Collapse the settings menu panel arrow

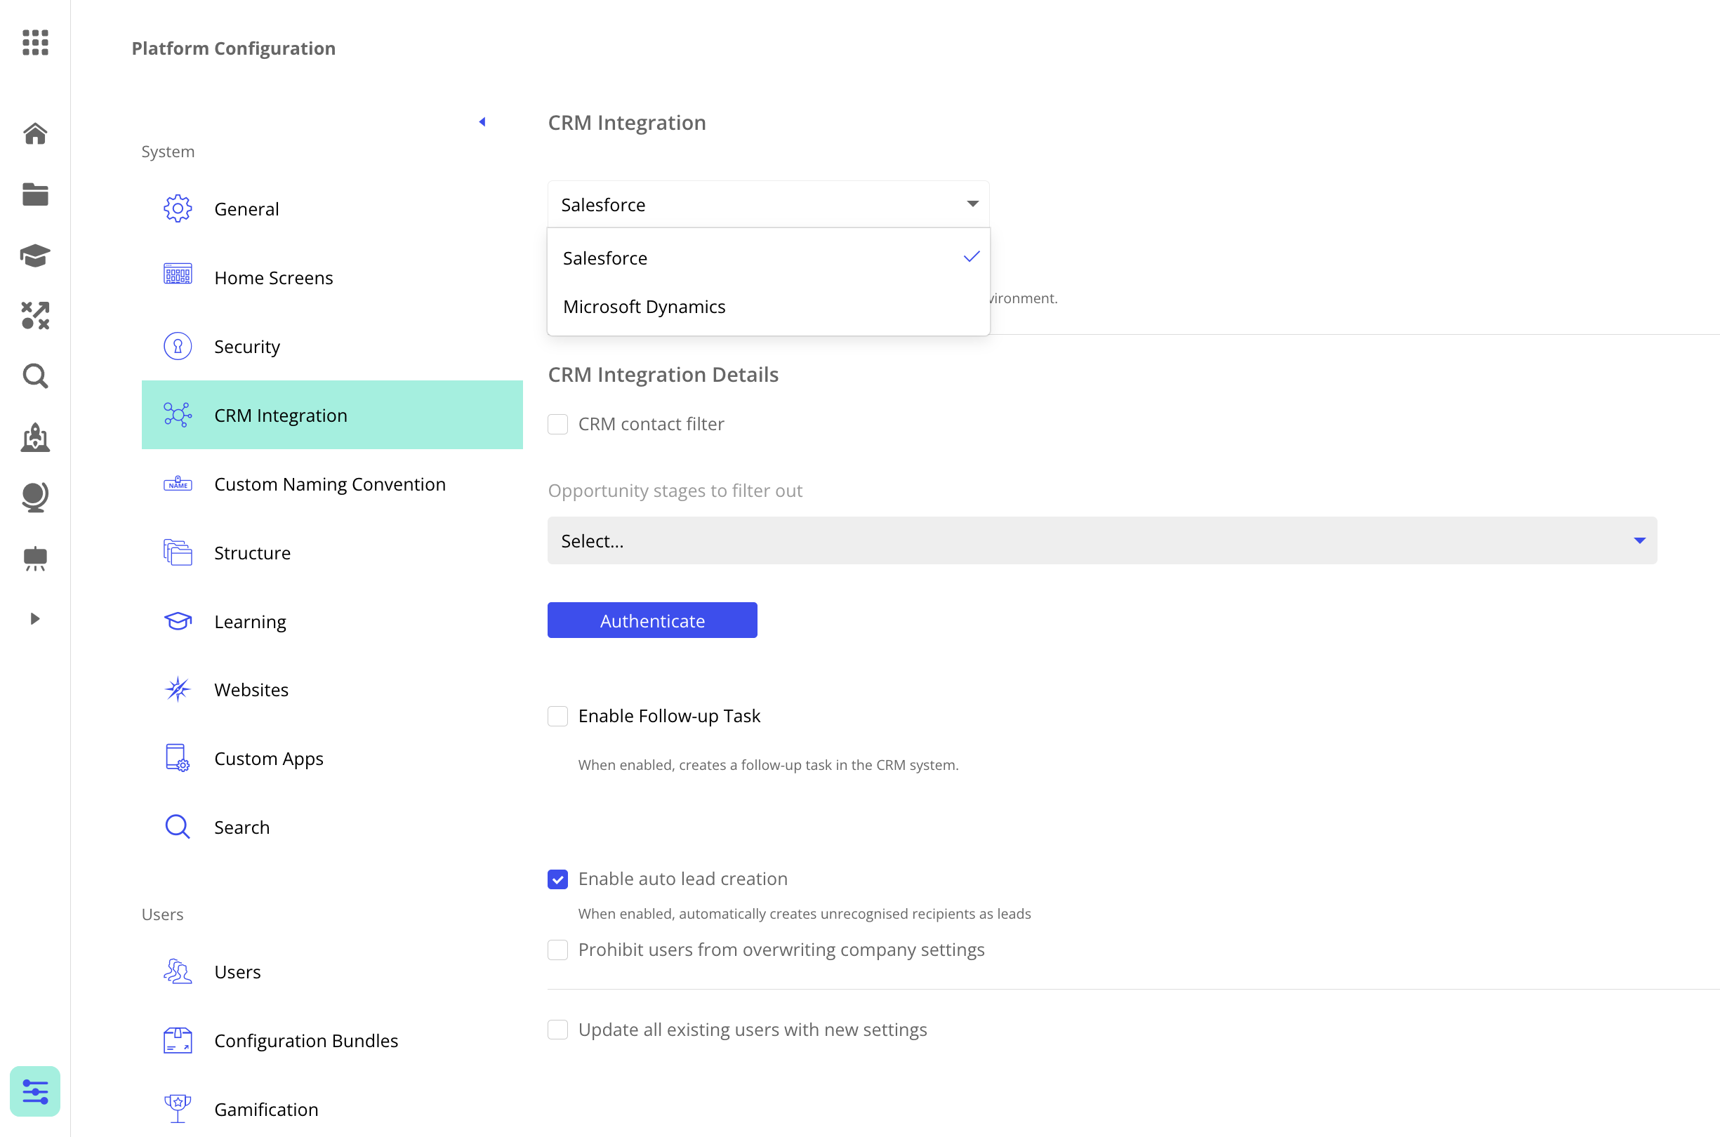(482, 122)
